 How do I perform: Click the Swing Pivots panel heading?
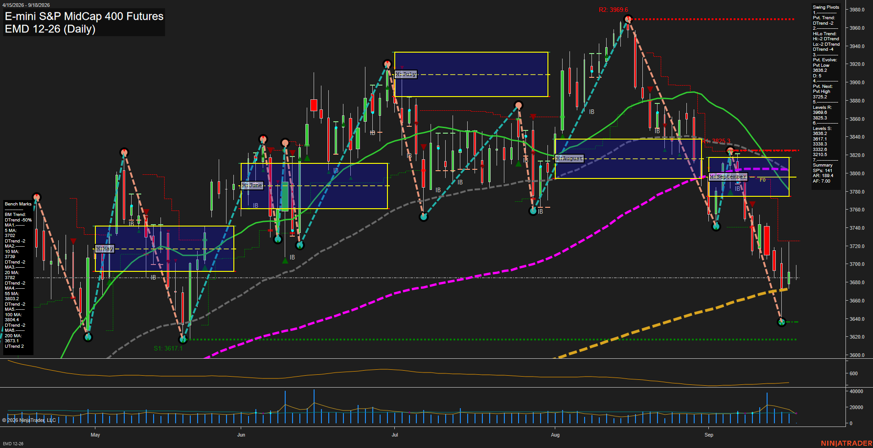[x=826, y=7]
